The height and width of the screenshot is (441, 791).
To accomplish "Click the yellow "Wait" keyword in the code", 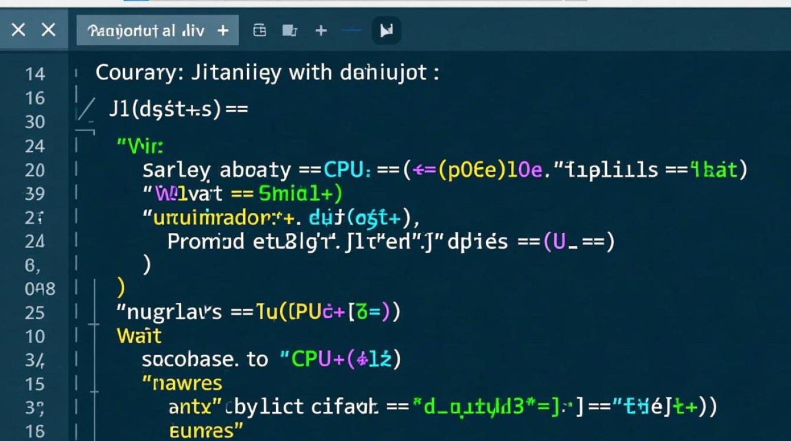I will pos(139,336).
